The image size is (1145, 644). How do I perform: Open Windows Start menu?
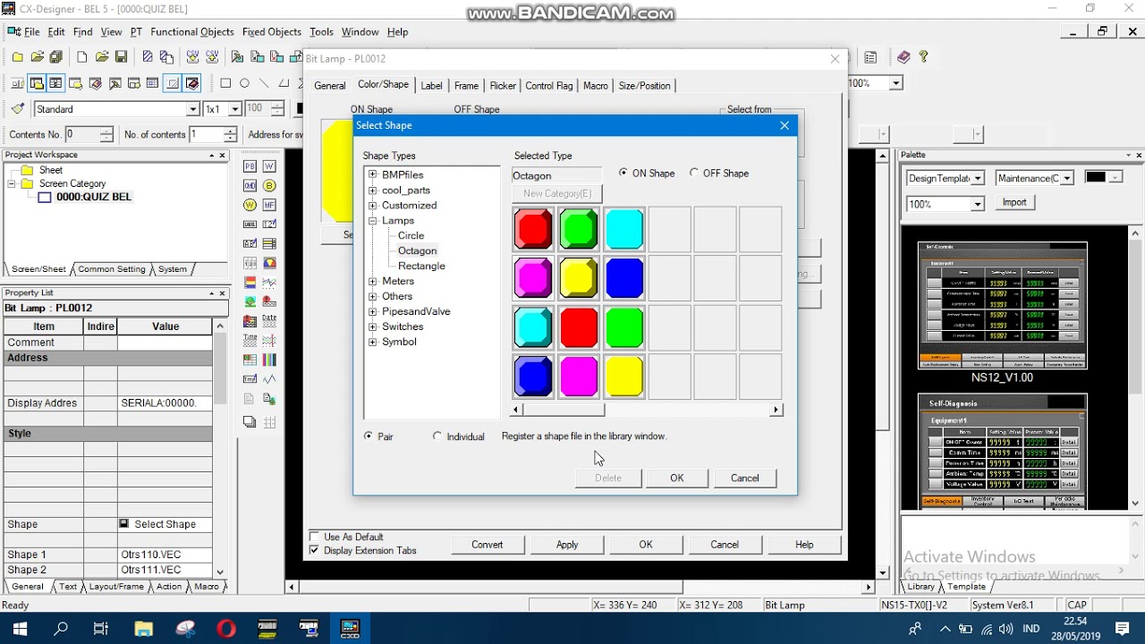[20, 628]
